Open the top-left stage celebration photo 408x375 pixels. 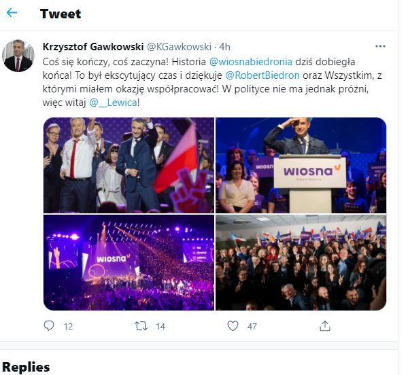(129, 165)
